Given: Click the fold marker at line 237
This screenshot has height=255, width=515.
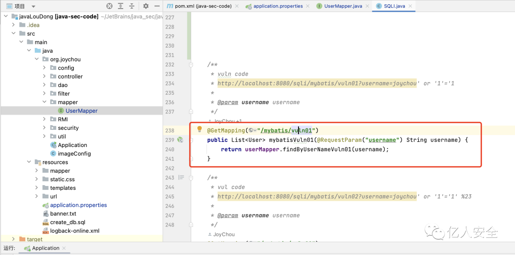Looking at the screenshot, I should coord(190,112).
